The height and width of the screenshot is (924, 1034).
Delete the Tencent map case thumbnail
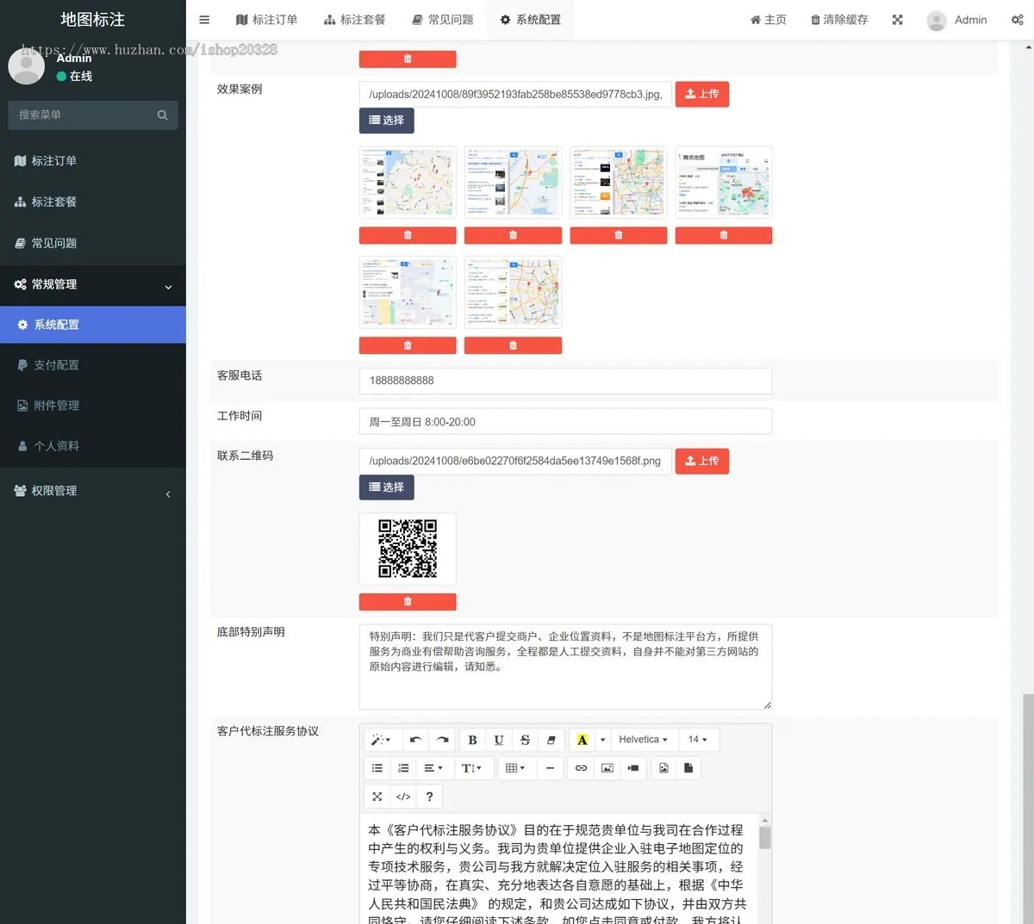723,235
